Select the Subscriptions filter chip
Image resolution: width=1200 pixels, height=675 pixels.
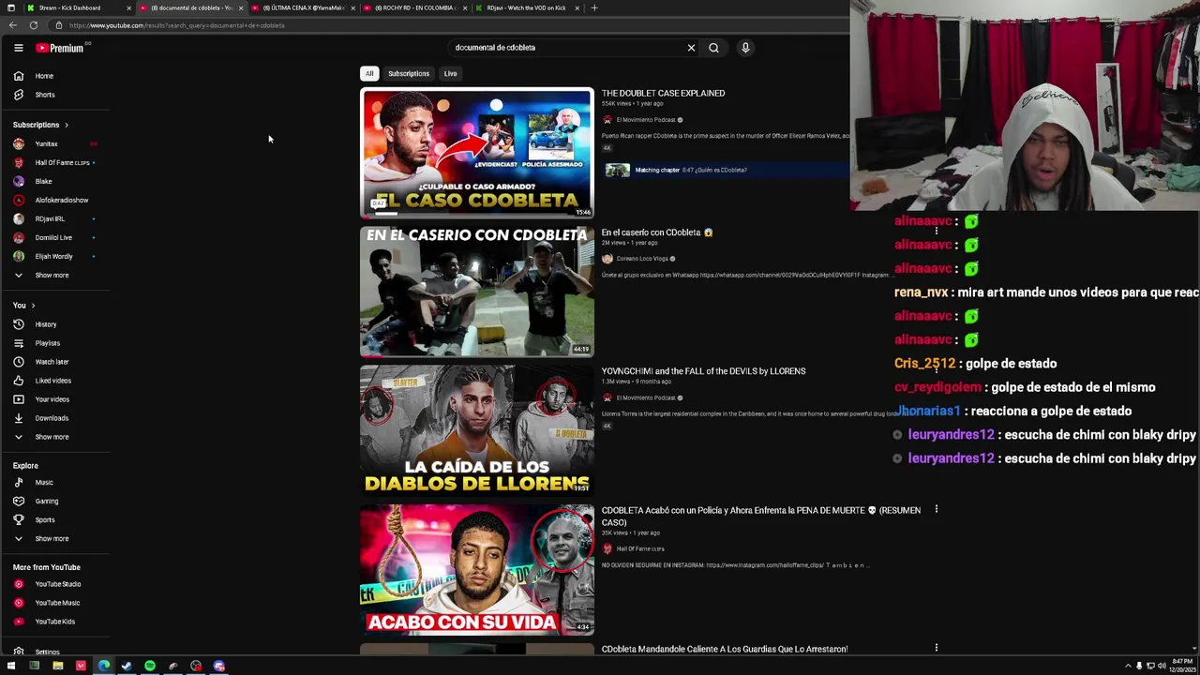[x=409, y=73]
